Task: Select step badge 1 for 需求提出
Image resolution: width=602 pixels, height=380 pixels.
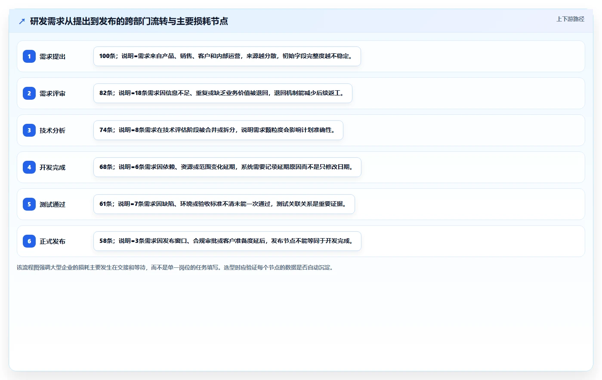Action: (29, 56)
